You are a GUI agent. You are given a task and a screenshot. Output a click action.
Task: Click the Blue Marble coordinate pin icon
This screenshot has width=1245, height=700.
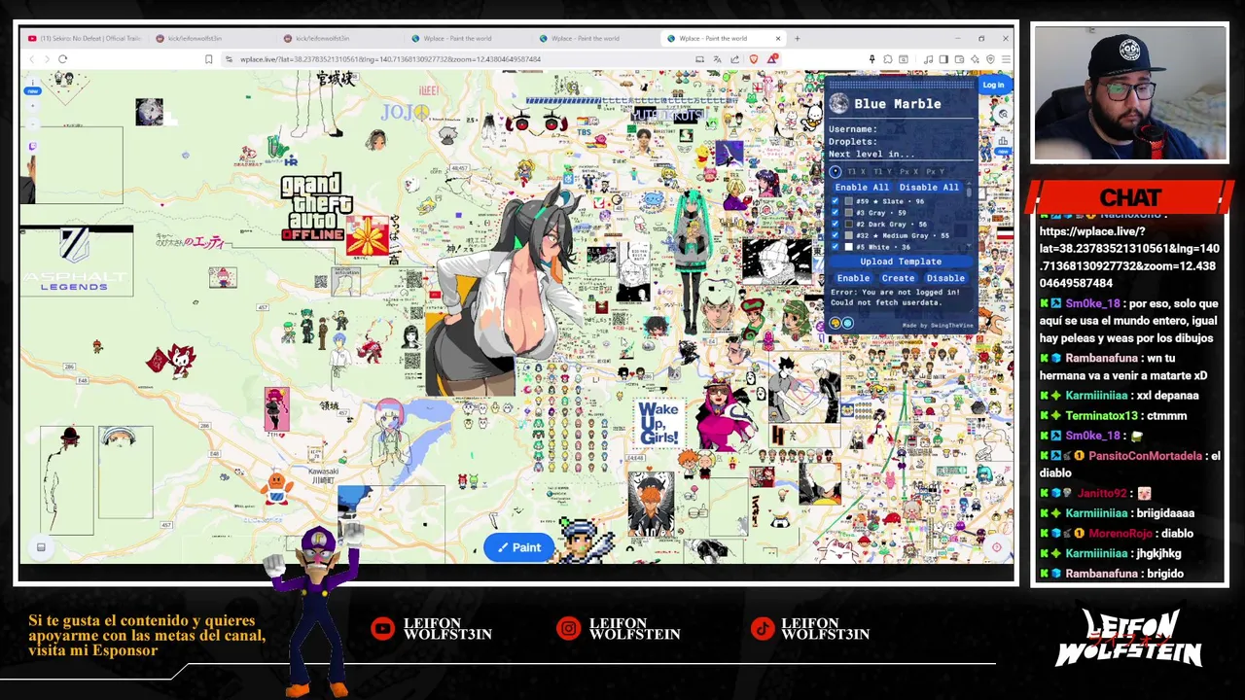pos(835,171)
